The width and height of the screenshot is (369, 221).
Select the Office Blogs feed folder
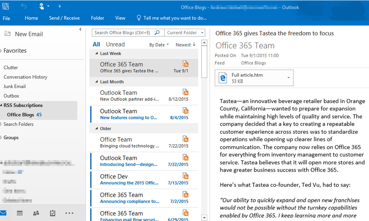(39, 115)
